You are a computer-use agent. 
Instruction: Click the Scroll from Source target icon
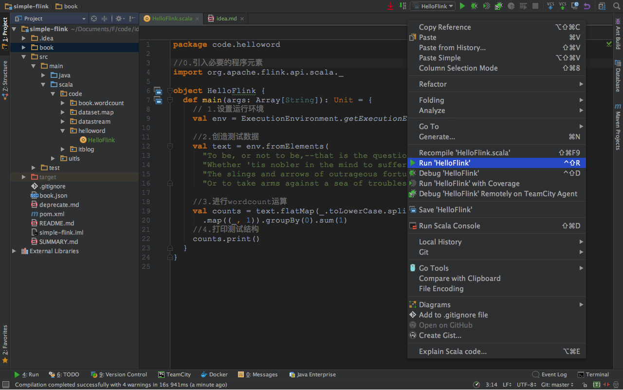(x=94, y=19)
